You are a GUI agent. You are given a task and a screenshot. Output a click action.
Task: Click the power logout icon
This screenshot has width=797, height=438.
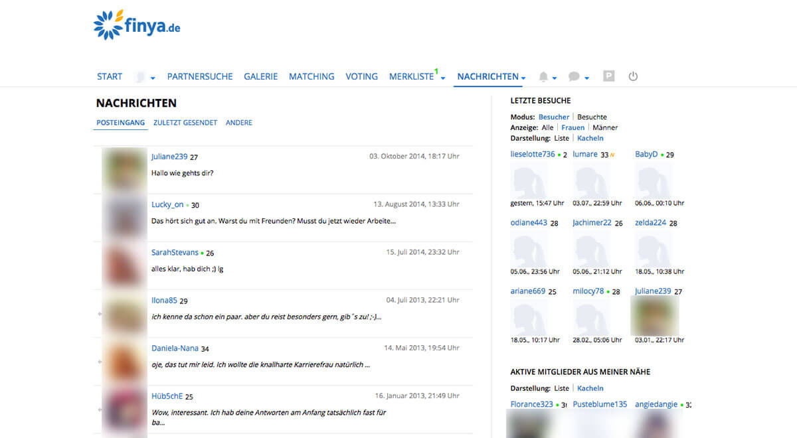pos(633,76)
